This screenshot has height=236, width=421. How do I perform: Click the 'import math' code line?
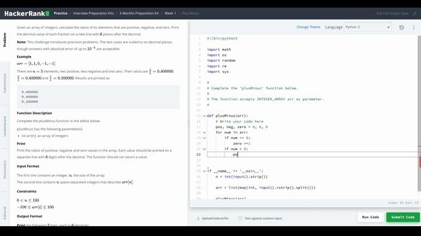coord(219,50)
